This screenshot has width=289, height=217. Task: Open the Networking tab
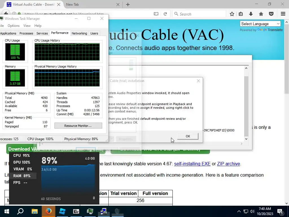(79, 33)
